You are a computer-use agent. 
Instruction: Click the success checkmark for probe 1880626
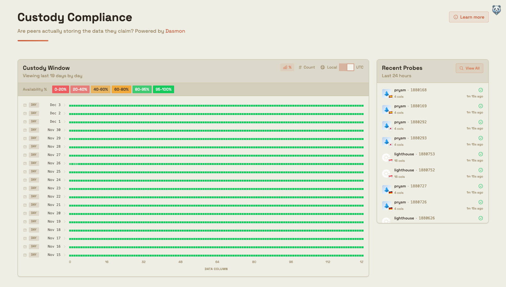click(481, 218)
